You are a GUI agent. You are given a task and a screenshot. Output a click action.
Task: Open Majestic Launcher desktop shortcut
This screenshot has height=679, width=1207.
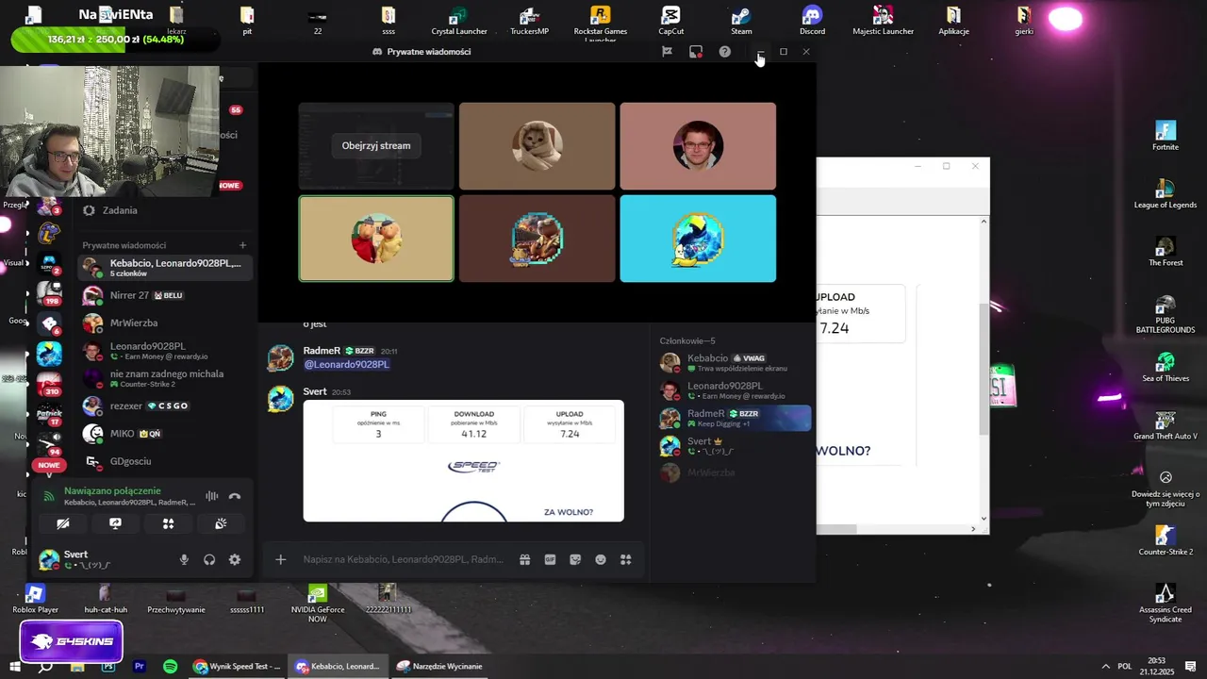(x=883, y=20)
